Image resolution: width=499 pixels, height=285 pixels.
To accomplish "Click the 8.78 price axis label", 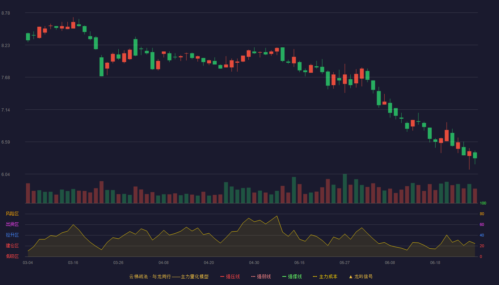I will [6, 13].
